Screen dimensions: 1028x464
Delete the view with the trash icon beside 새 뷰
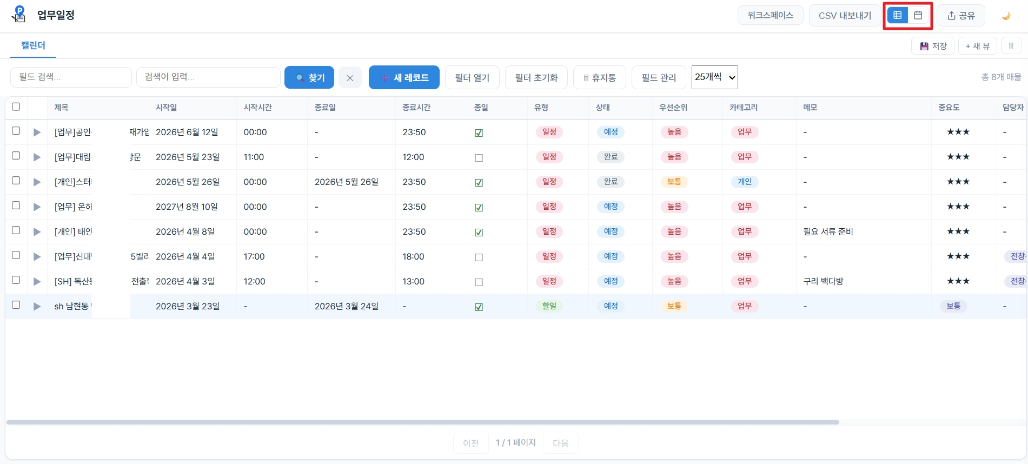[1011, 46]
